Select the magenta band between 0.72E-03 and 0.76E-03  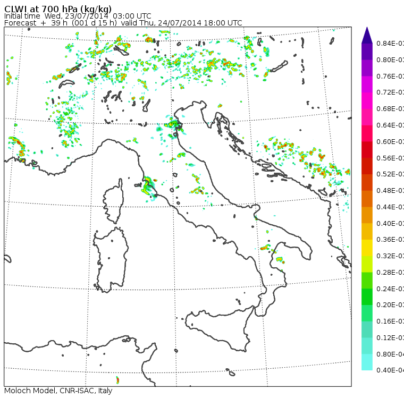pyautogui.click(x=367, y=84)
